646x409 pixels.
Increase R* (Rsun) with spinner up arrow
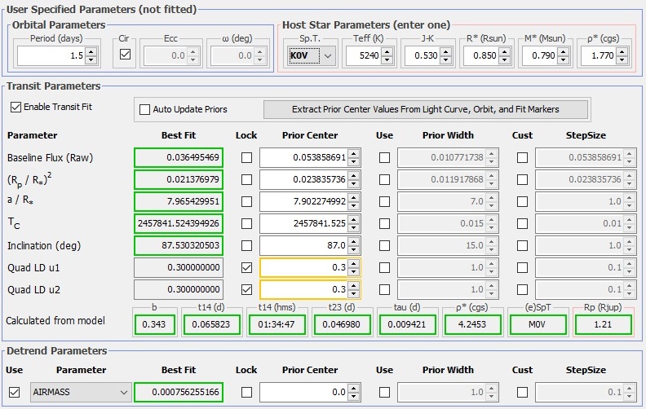pyautogui.click(x=506, y=51)
